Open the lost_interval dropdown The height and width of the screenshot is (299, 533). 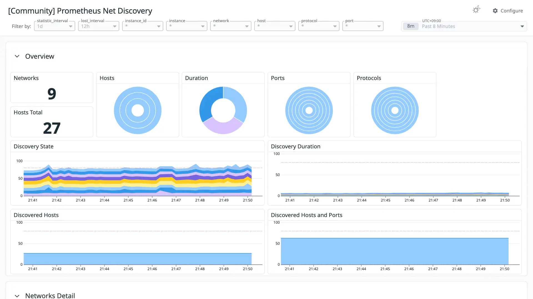(99, 26)
